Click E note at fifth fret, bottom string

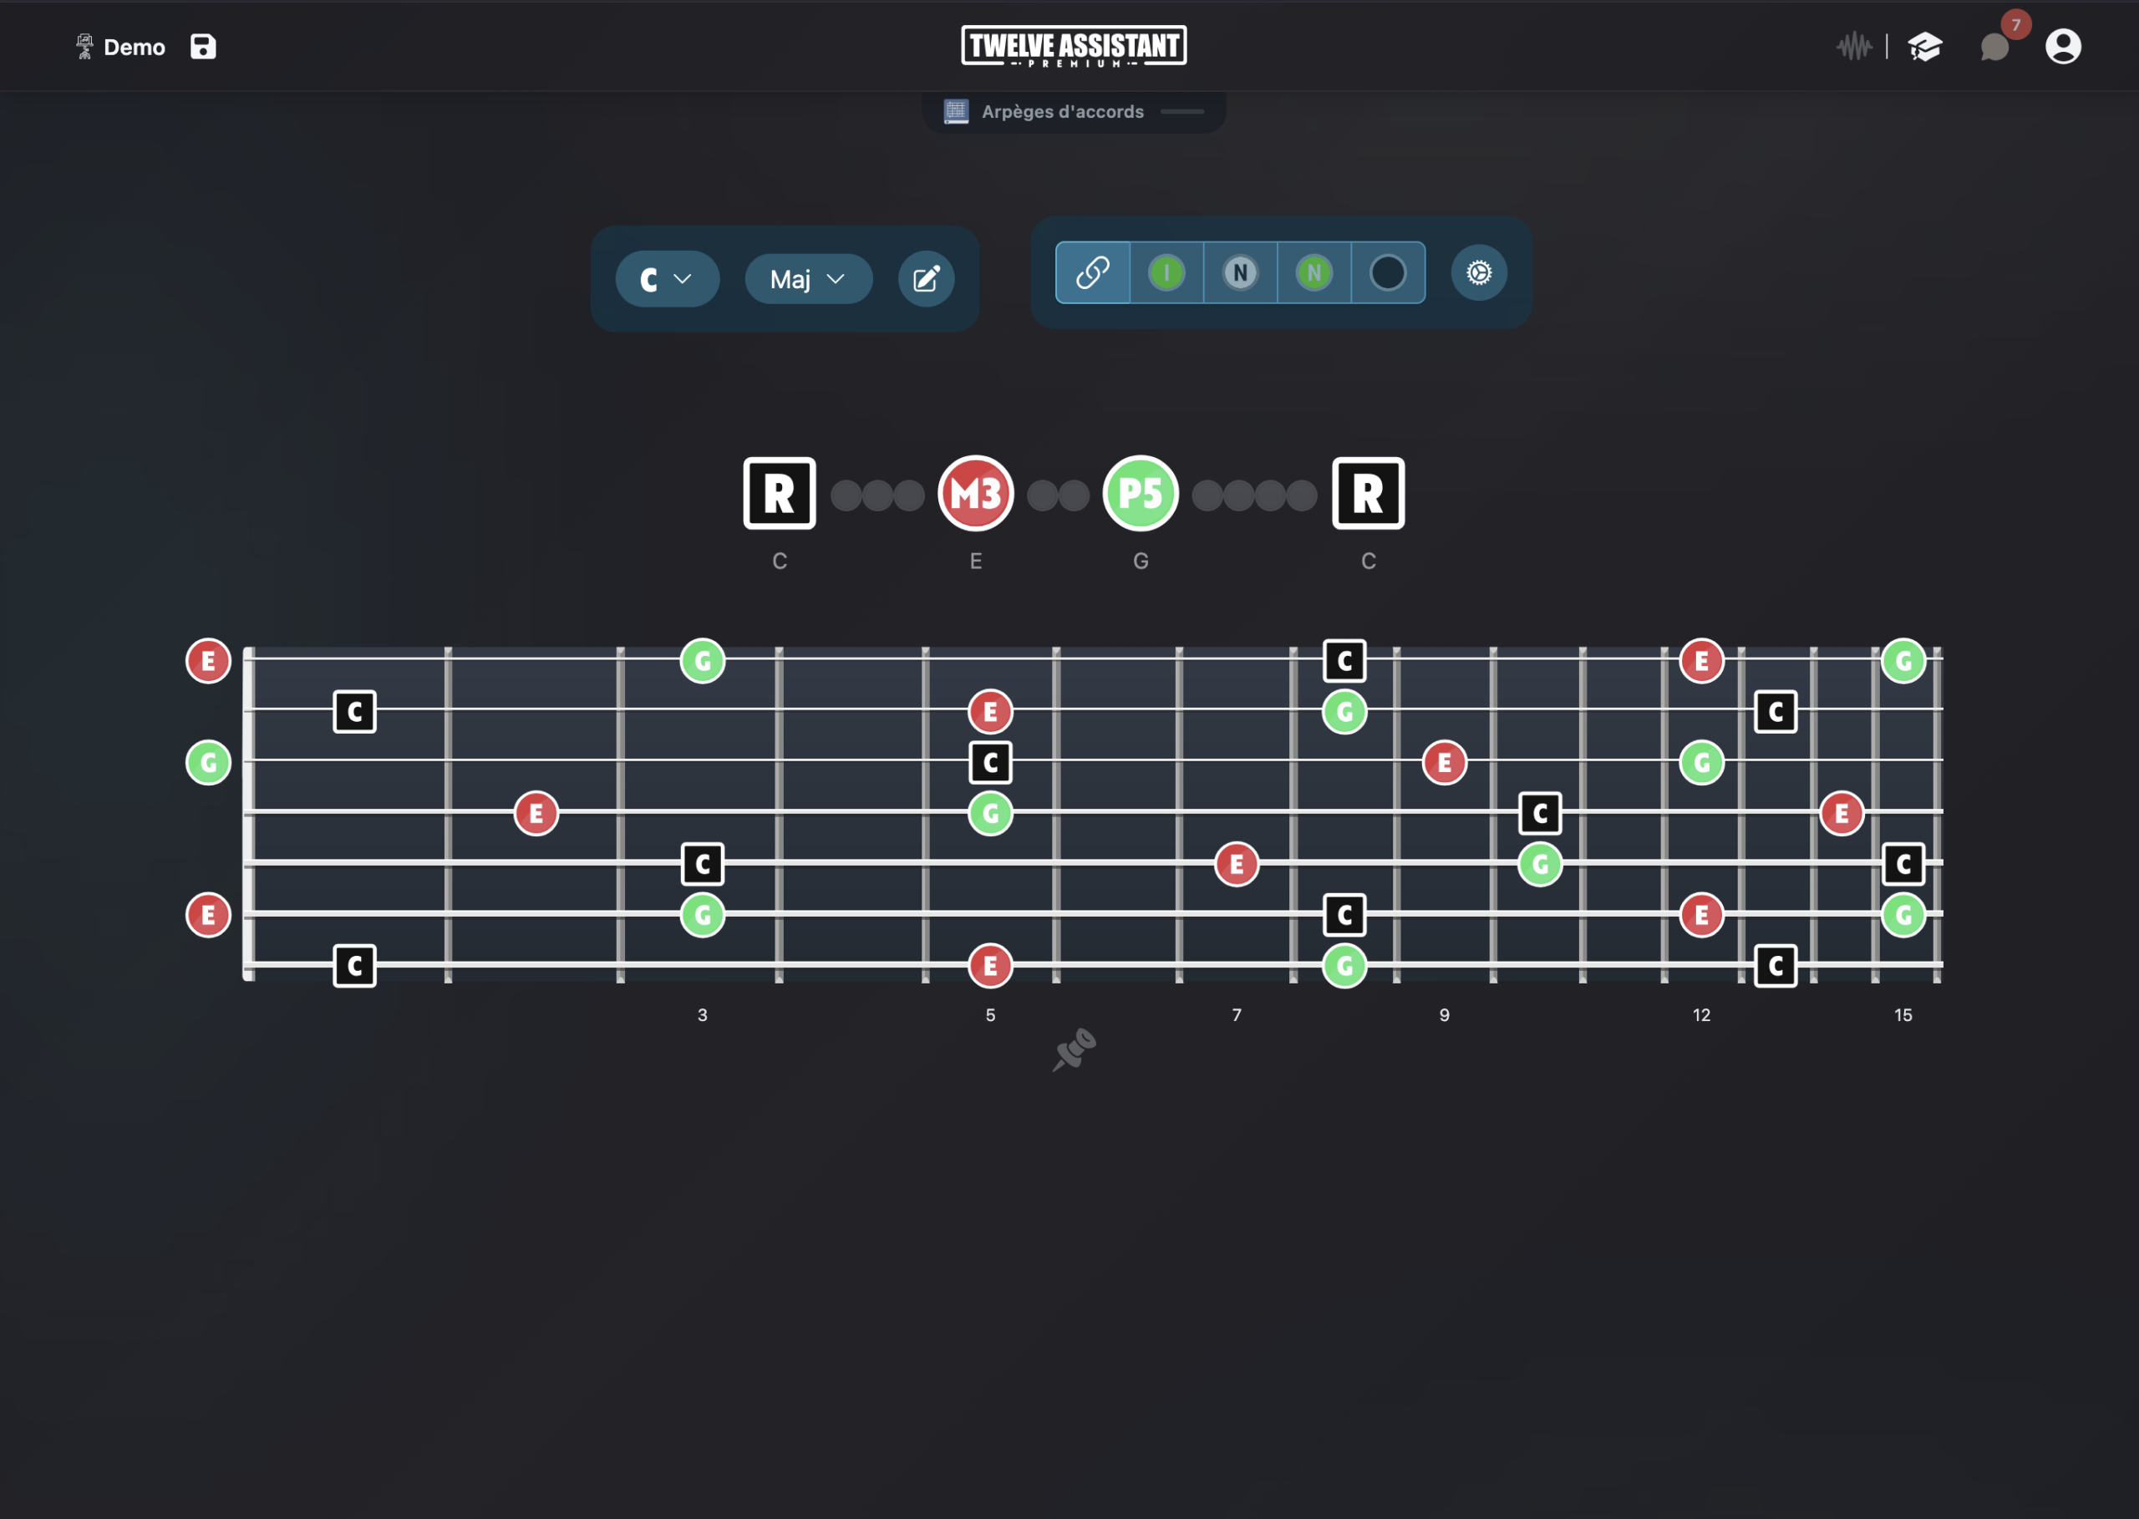point(990,966)
